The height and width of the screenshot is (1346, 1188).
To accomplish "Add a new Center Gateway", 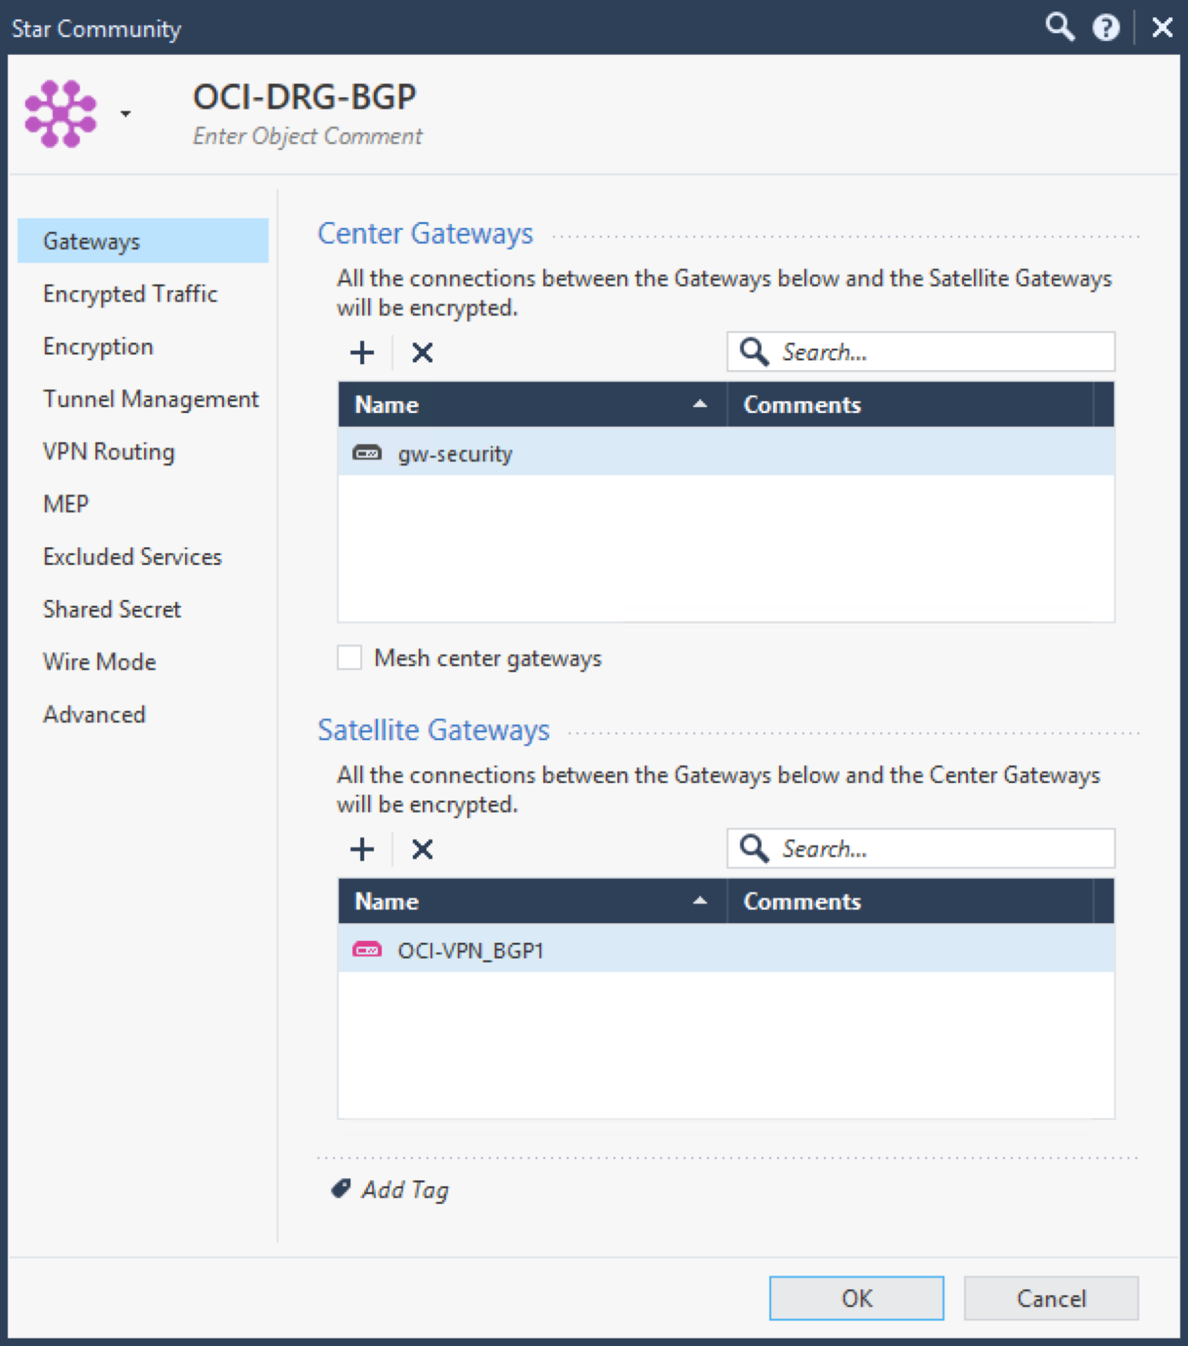I will [363, 352].
